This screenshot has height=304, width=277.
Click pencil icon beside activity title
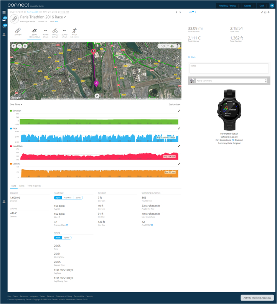coord(65,17)
